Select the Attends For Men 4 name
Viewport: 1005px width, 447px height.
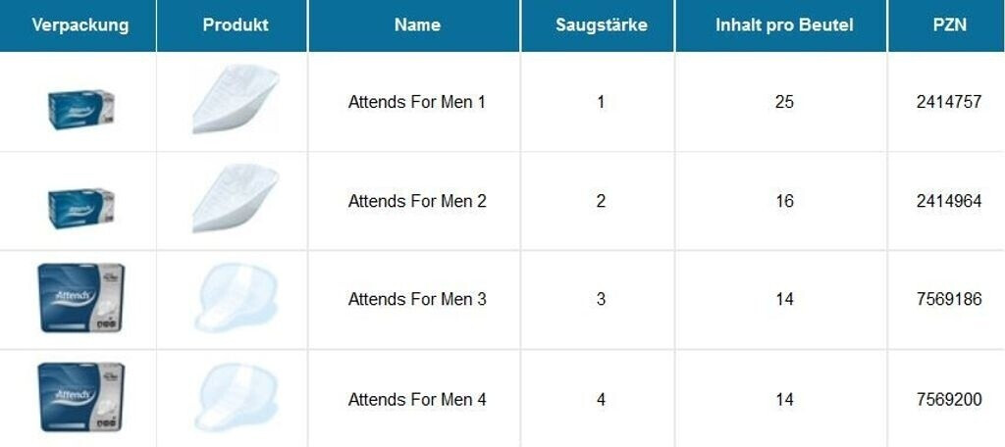coord(417,399)
